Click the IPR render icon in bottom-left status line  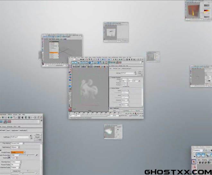pyautogui.click(x=26, y=118)
